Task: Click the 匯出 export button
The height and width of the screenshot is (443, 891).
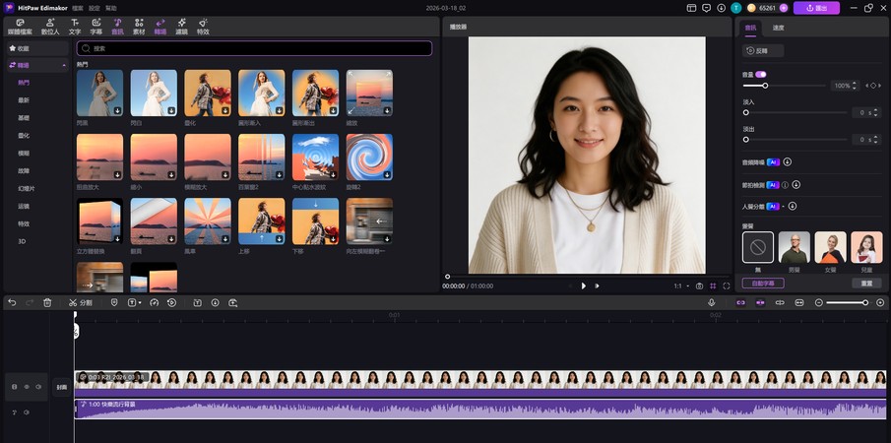Action: coord(816,8)
